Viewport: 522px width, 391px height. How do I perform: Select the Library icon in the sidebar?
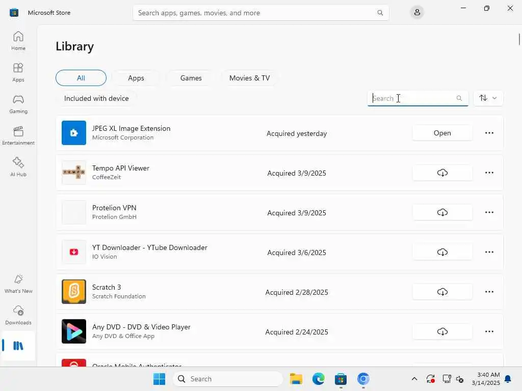click(18, 346)
